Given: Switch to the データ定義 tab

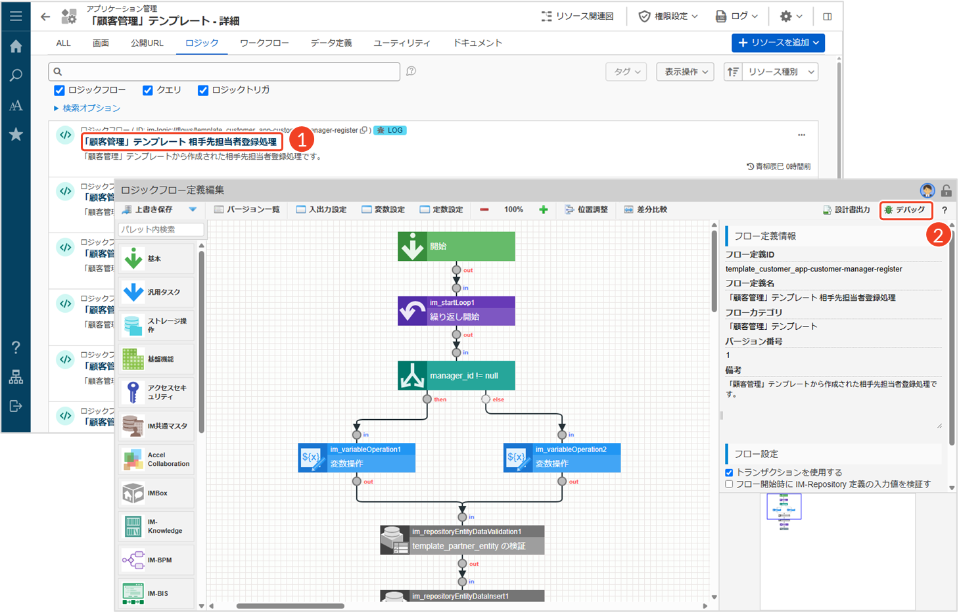Looking at the screenshot, I should 331,43.
